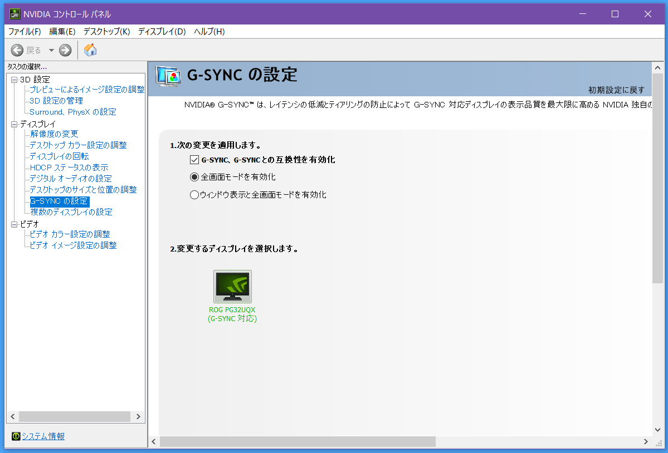
Task: Click main pane scroll-up arrow
Action: click(x=658, y=68)
